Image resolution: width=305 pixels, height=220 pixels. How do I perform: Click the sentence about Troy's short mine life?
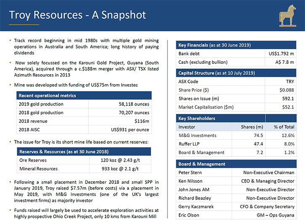pos(81,142)
